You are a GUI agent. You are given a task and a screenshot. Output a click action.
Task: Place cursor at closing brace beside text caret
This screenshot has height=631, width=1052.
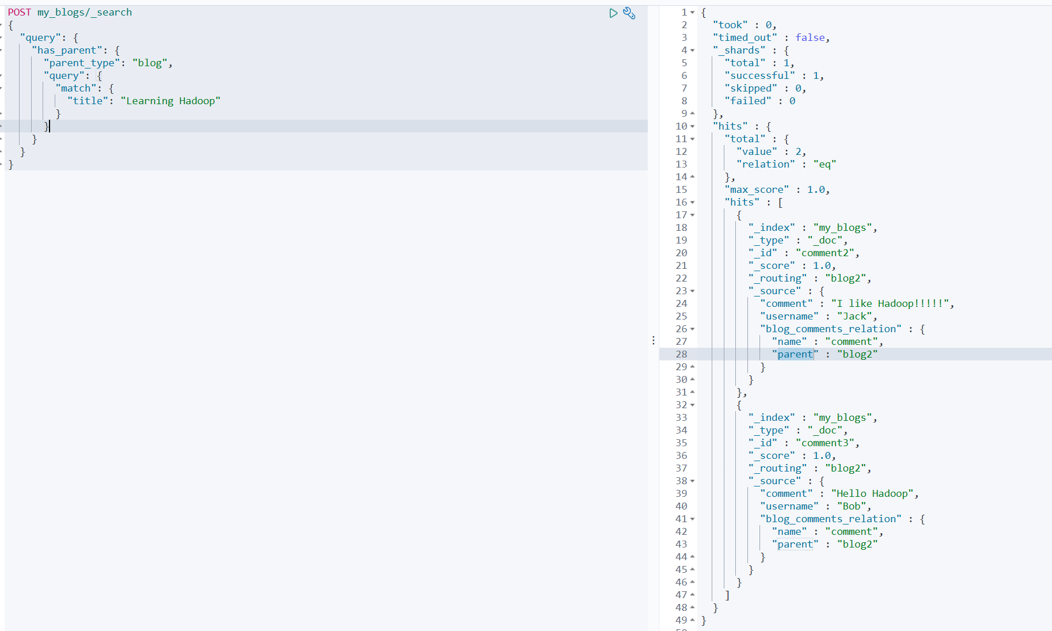[47, 126]
